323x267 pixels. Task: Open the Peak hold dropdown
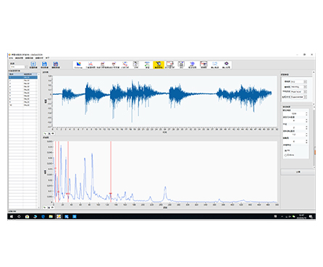pos(298,92)
